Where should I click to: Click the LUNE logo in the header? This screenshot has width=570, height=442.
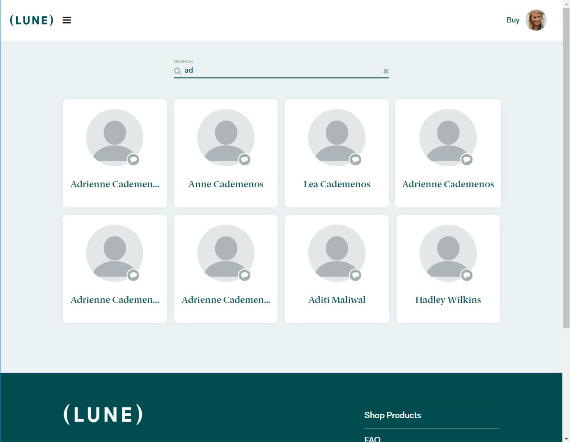coord(32,21)
